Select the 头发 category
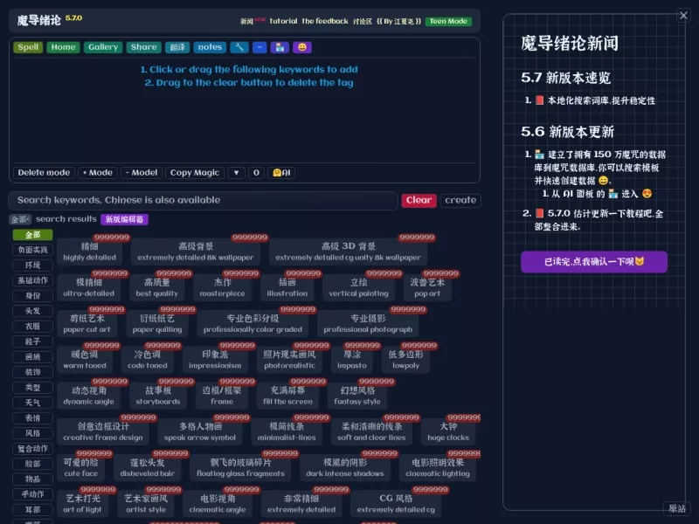This screenshot has width=699, height=524. point(32,311)
